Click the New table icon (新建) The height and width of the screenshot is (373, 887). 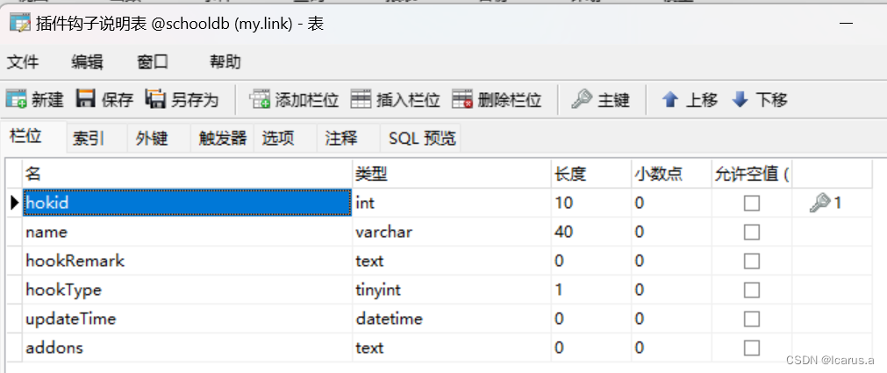(x=16, y=100)
